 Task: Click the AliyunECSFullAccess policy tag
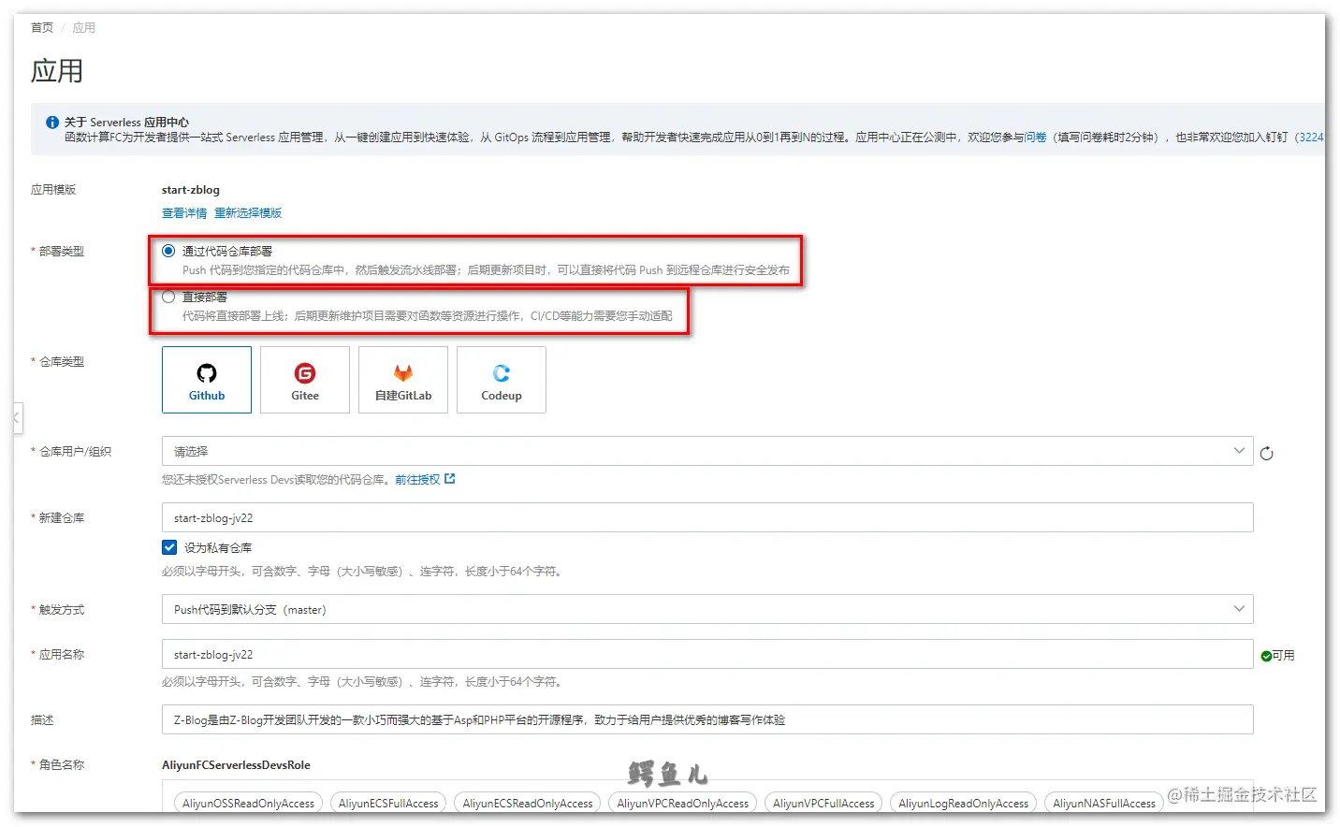388,803
